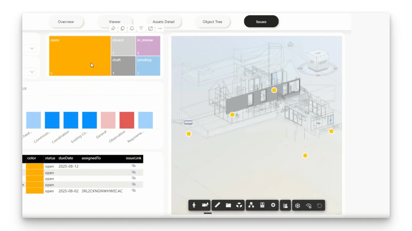
Task: Click the TOP face of the ViewCube
Action: (318, 53)
